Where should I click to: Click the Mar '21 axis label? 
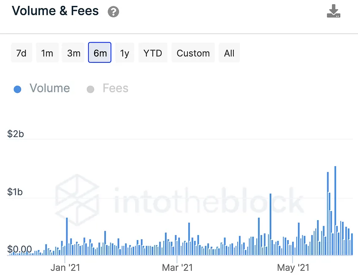(x=177, y=267)
